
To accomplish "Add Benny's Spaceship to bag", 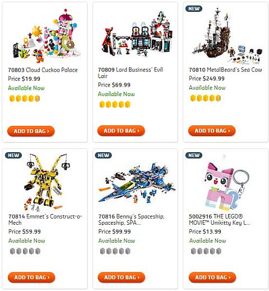I will (122, 278).
